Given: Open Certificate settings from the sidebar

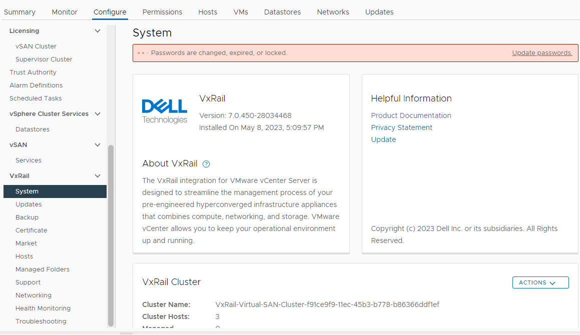Looking at the screenshot, I should pos(31,230).
